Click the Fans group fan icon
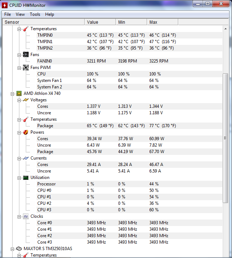The height and width of the screenshot is (258, 232). [x=25, y=55]
